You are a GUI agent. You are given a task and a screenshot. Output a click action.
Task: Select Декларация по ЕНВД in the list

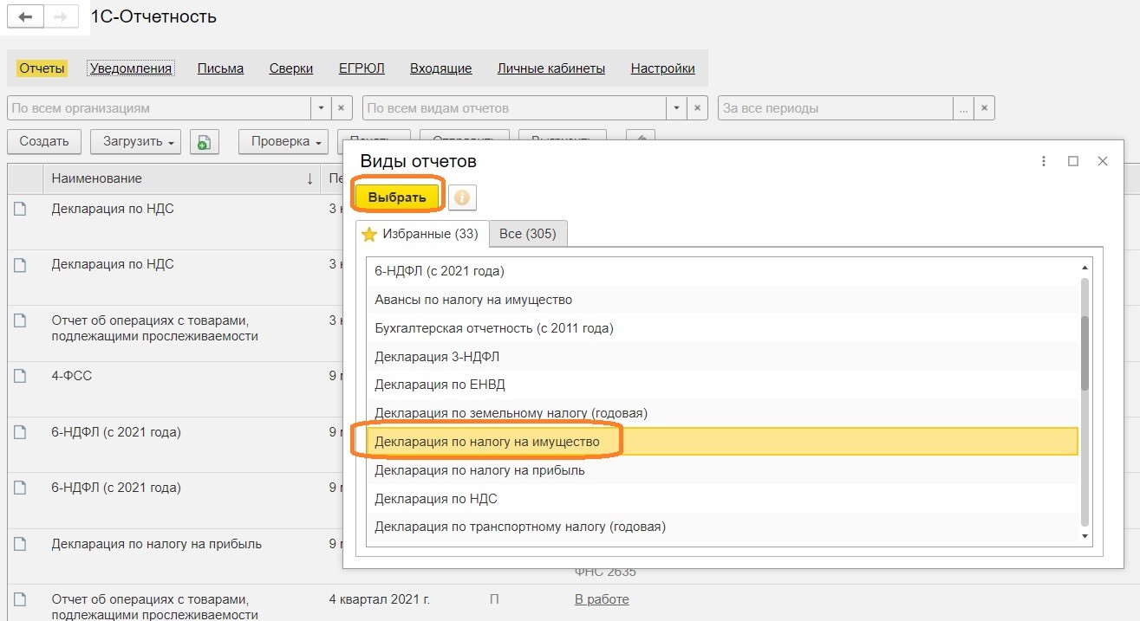(722, 385)
